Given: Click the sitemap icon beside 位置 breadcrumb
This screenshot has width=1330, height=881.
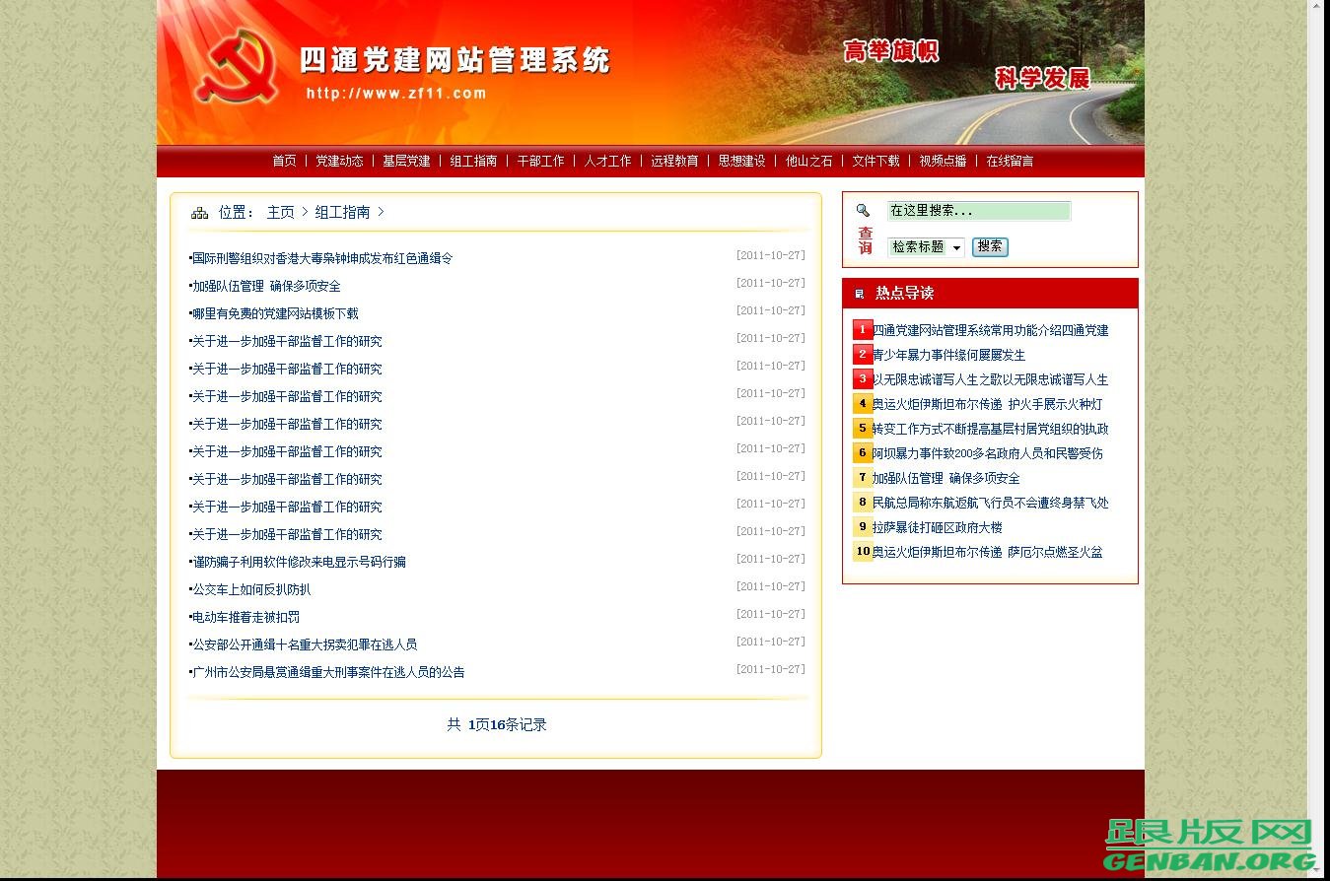Looking at the screenshot, I should (199, 212).
